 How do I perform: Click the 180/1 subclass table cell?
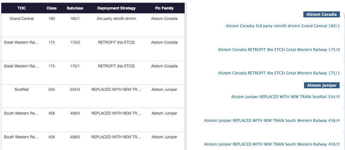[75, 19]
